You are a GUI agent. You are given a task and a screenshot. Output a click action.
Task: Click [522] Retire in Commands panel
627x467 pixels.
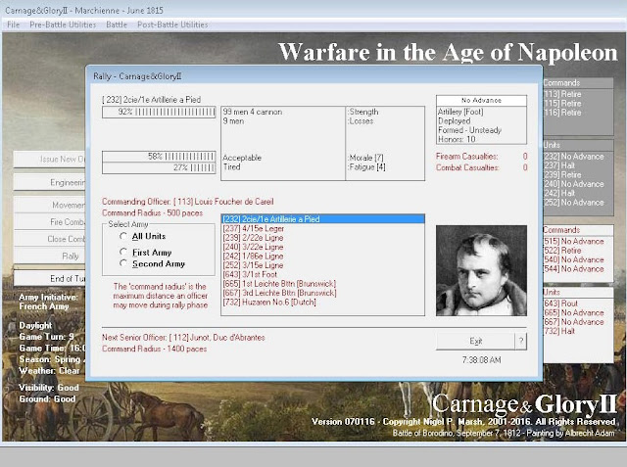[x=562, y=251]
